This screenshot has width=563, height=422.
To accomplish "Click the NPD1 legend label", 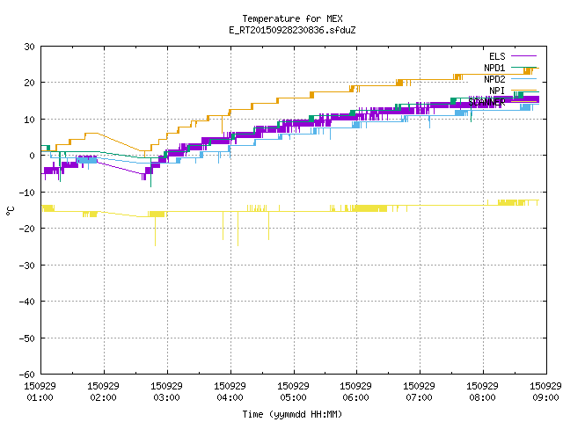I will (x=494, y=68).
